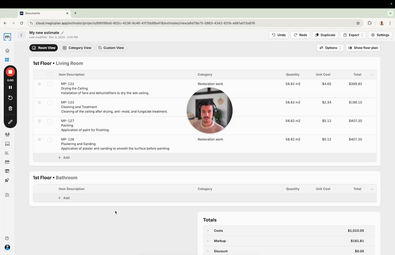The width and height of the screenshot is (395, 255).
Task: Click the Redo button
Action: pos(300,35)
